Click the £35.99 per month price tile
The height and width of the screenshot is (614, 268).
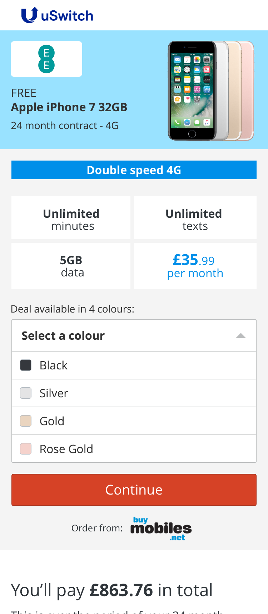195,266
